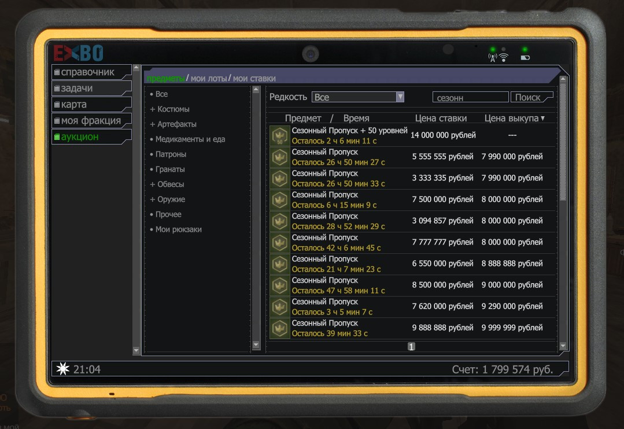Click the Season Pass +50 levels item icon
Screen dimensions: 624x429
coord(280,136)
